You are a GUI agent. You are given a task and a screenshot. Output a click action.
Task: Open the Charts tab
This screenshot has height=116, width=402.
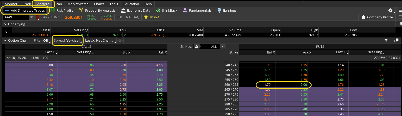99,4
